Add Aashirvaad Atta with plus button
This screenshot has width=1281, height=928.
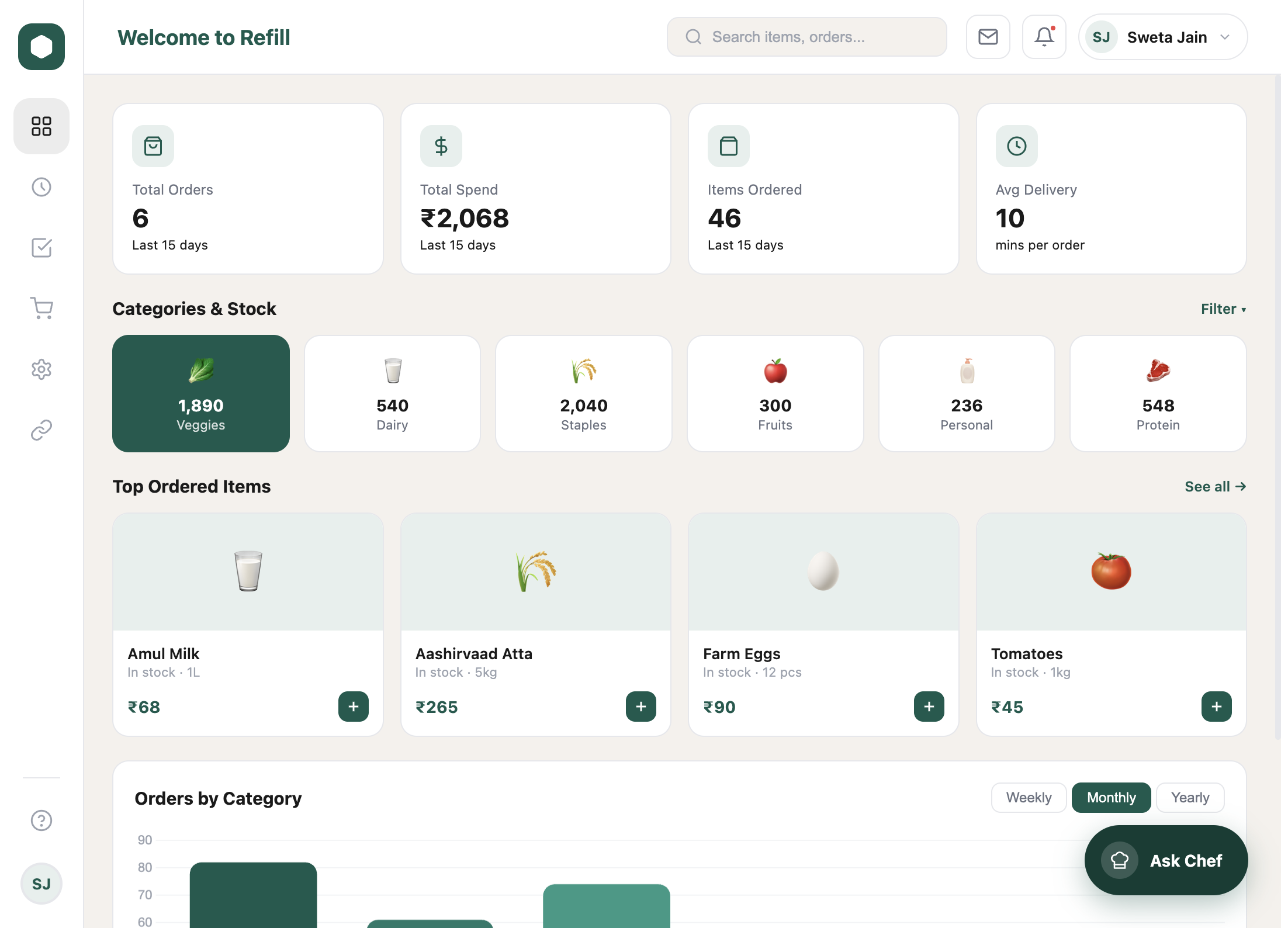[641, 707]
